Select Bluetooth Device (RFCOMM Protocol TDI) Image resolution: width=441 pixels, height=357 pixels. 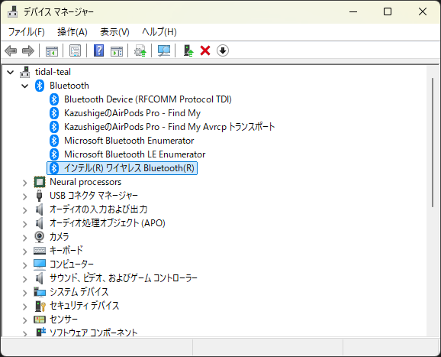[148, 99]
